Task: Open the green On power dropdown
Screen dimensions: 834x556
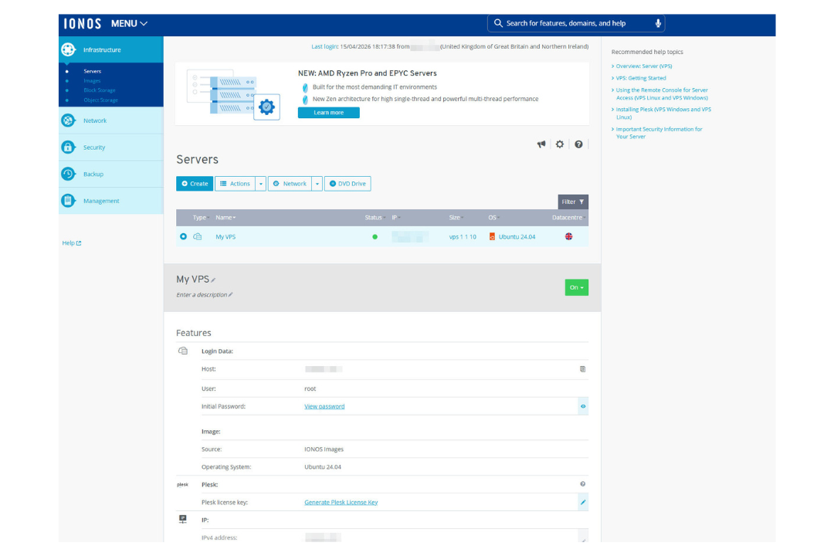Action: tap(577, 287)
